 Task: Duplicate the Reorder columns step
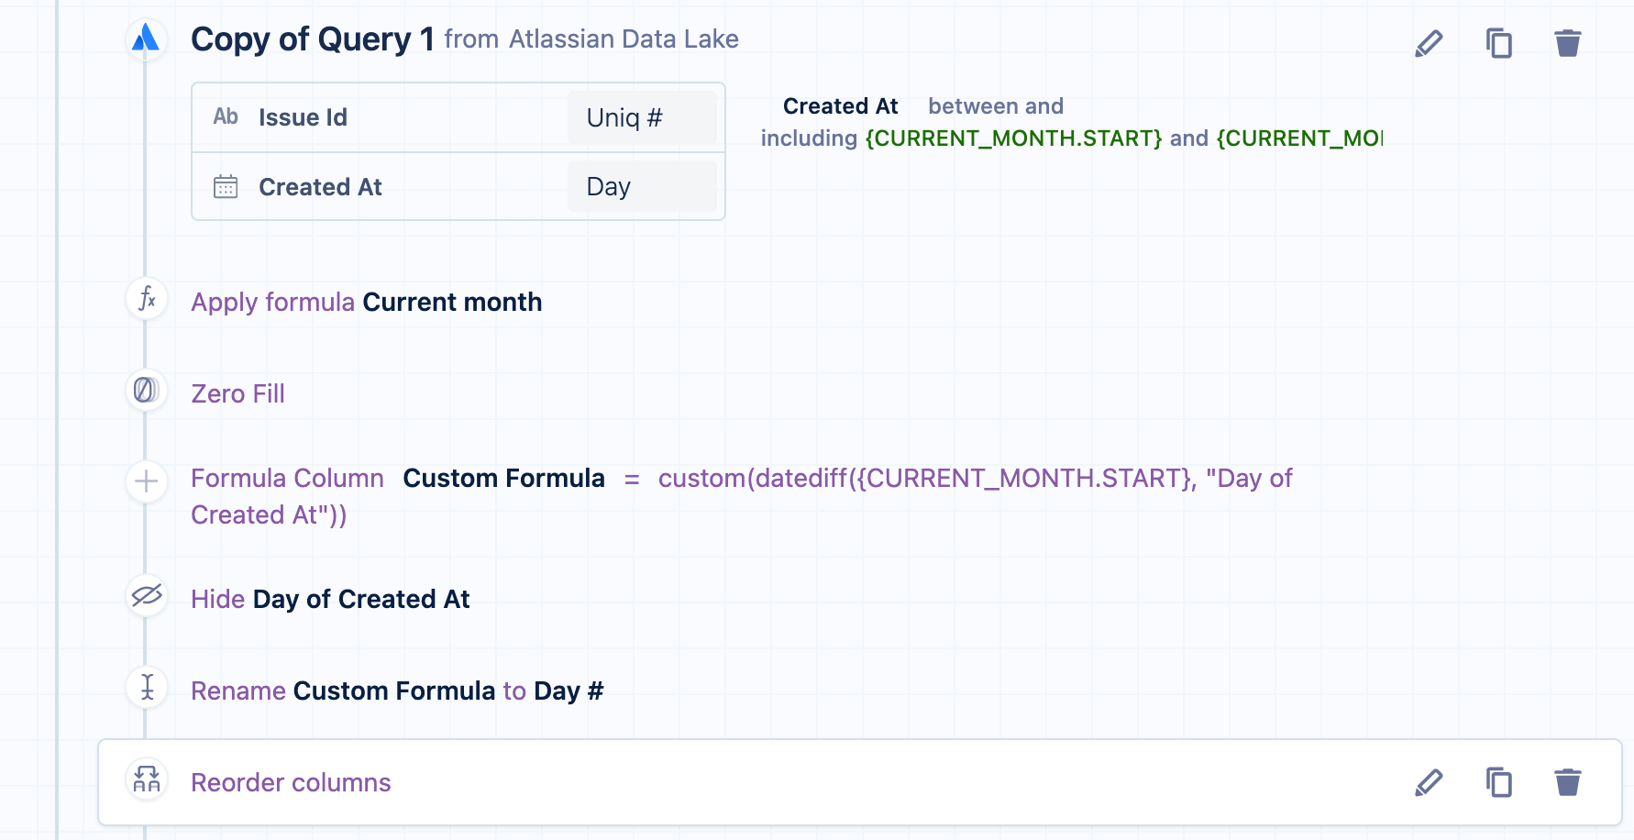tap(1499, 782)
